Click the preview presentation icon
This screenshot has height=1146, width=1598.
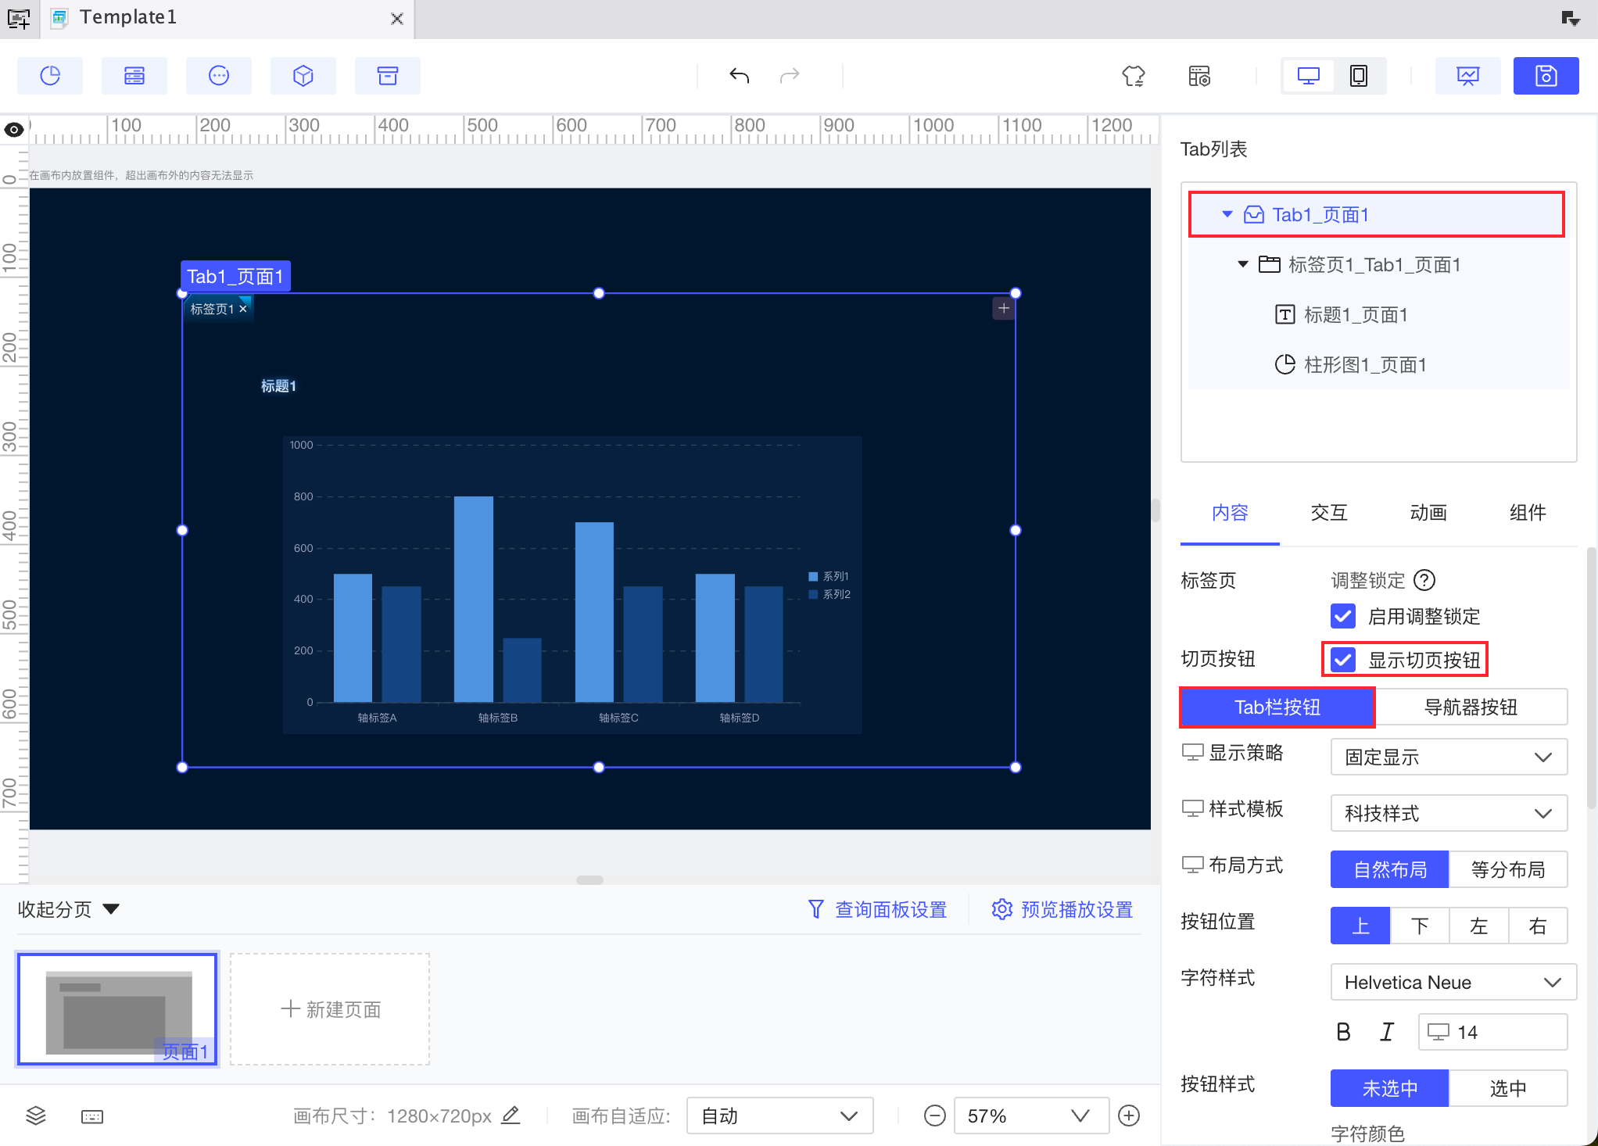pos(1467,76)
